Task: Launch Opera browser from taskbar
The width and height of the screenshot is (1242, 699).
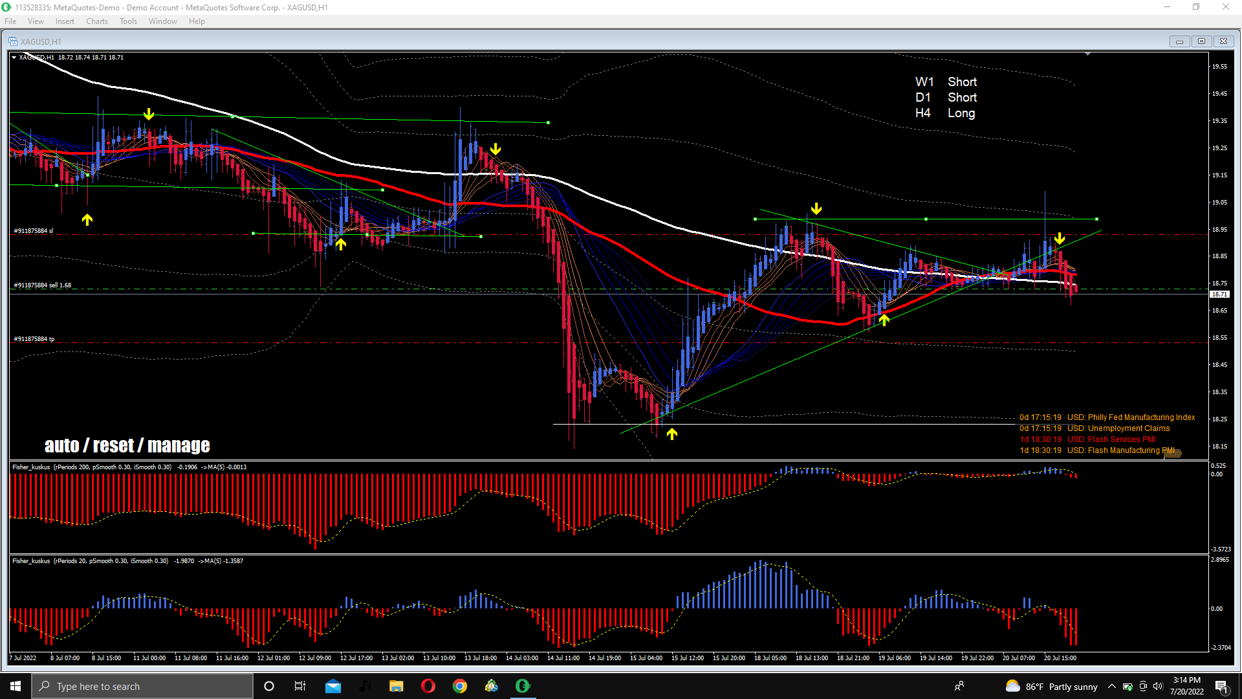Action: [428, 686]
